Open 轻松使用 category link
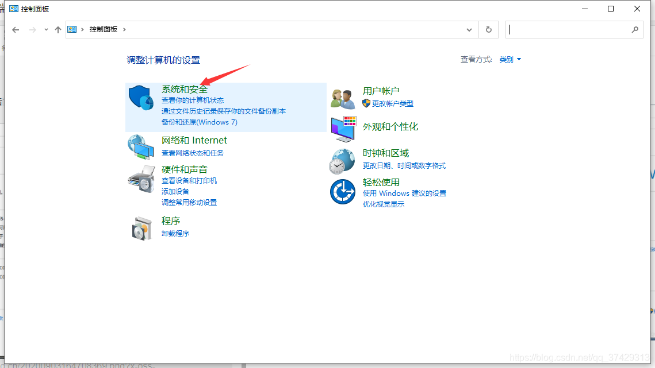655x368 pixels. [x=381, y=183]
